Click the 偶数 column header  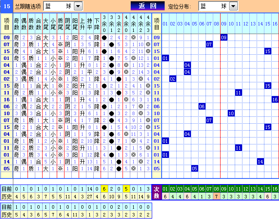tap(24, 24)
